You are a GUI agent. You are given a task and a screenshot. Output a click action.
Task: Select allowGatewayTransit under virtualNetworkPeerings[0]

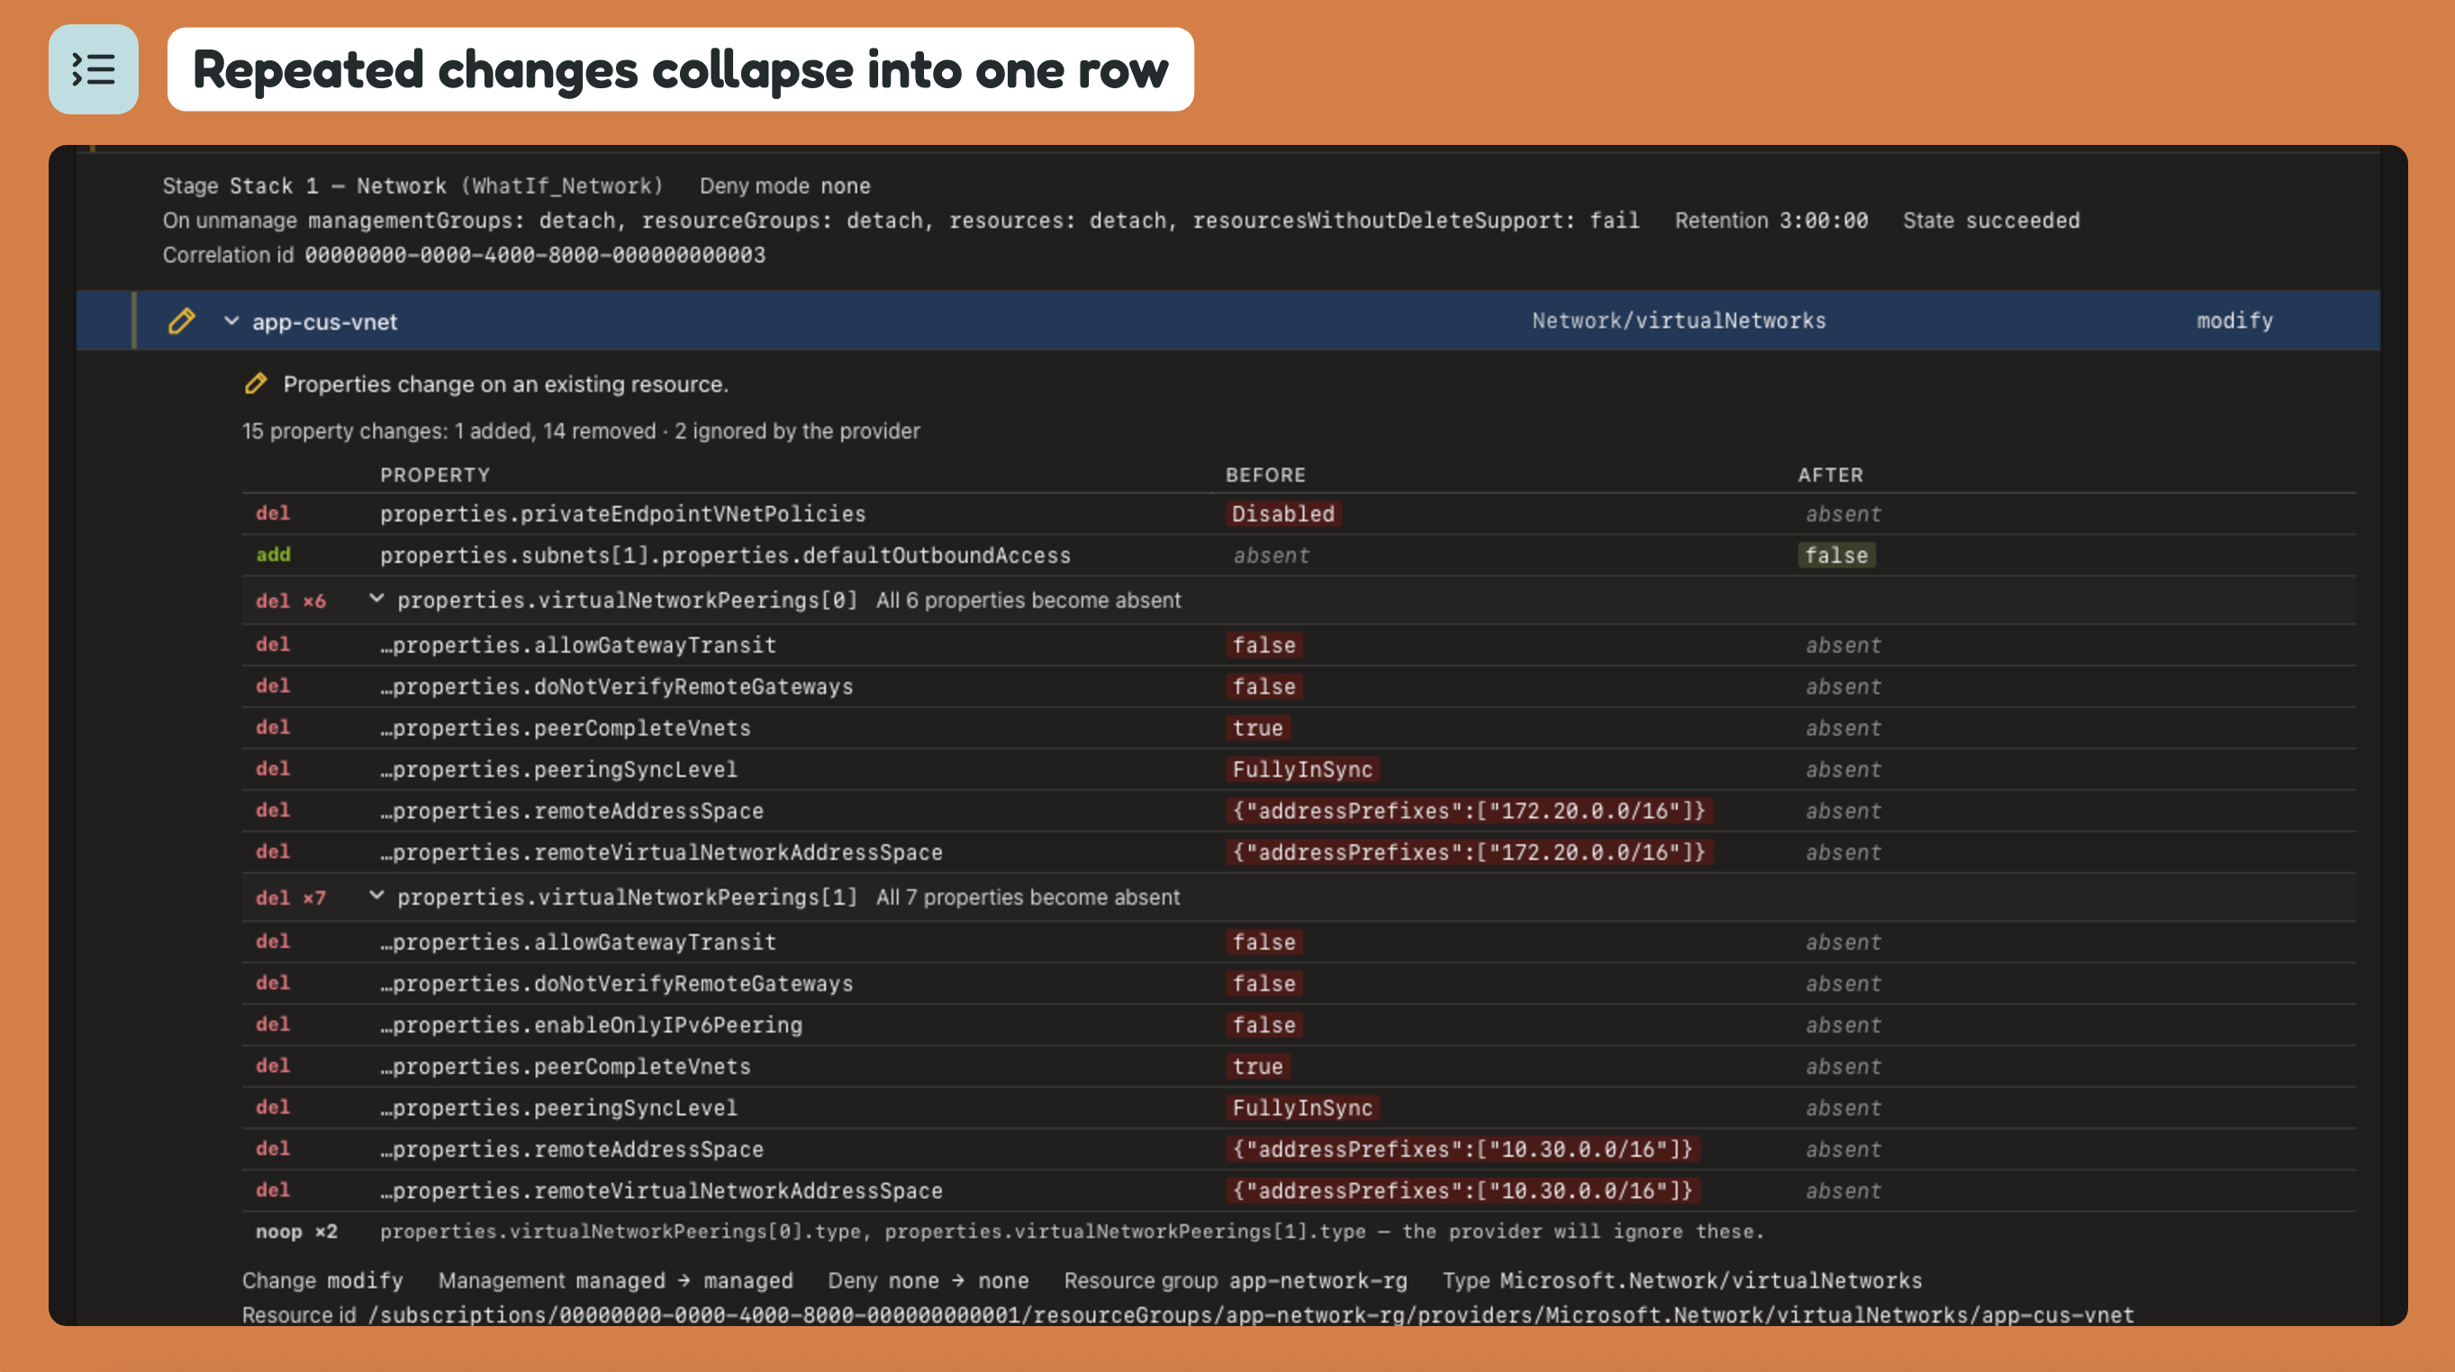(1298, 645)
